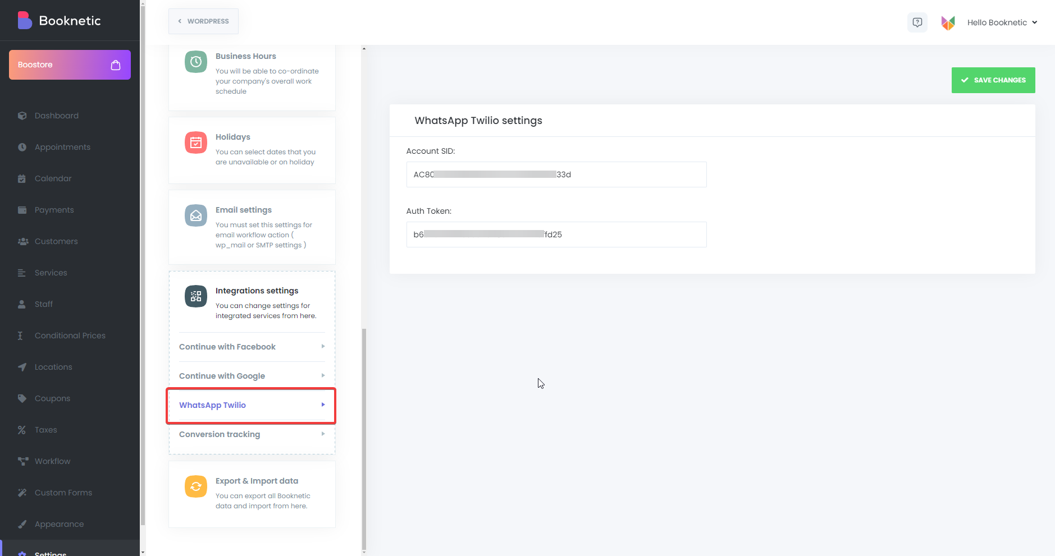
Task: Open the Hello Booknetic user dropdown
Action: point(1002,22)
